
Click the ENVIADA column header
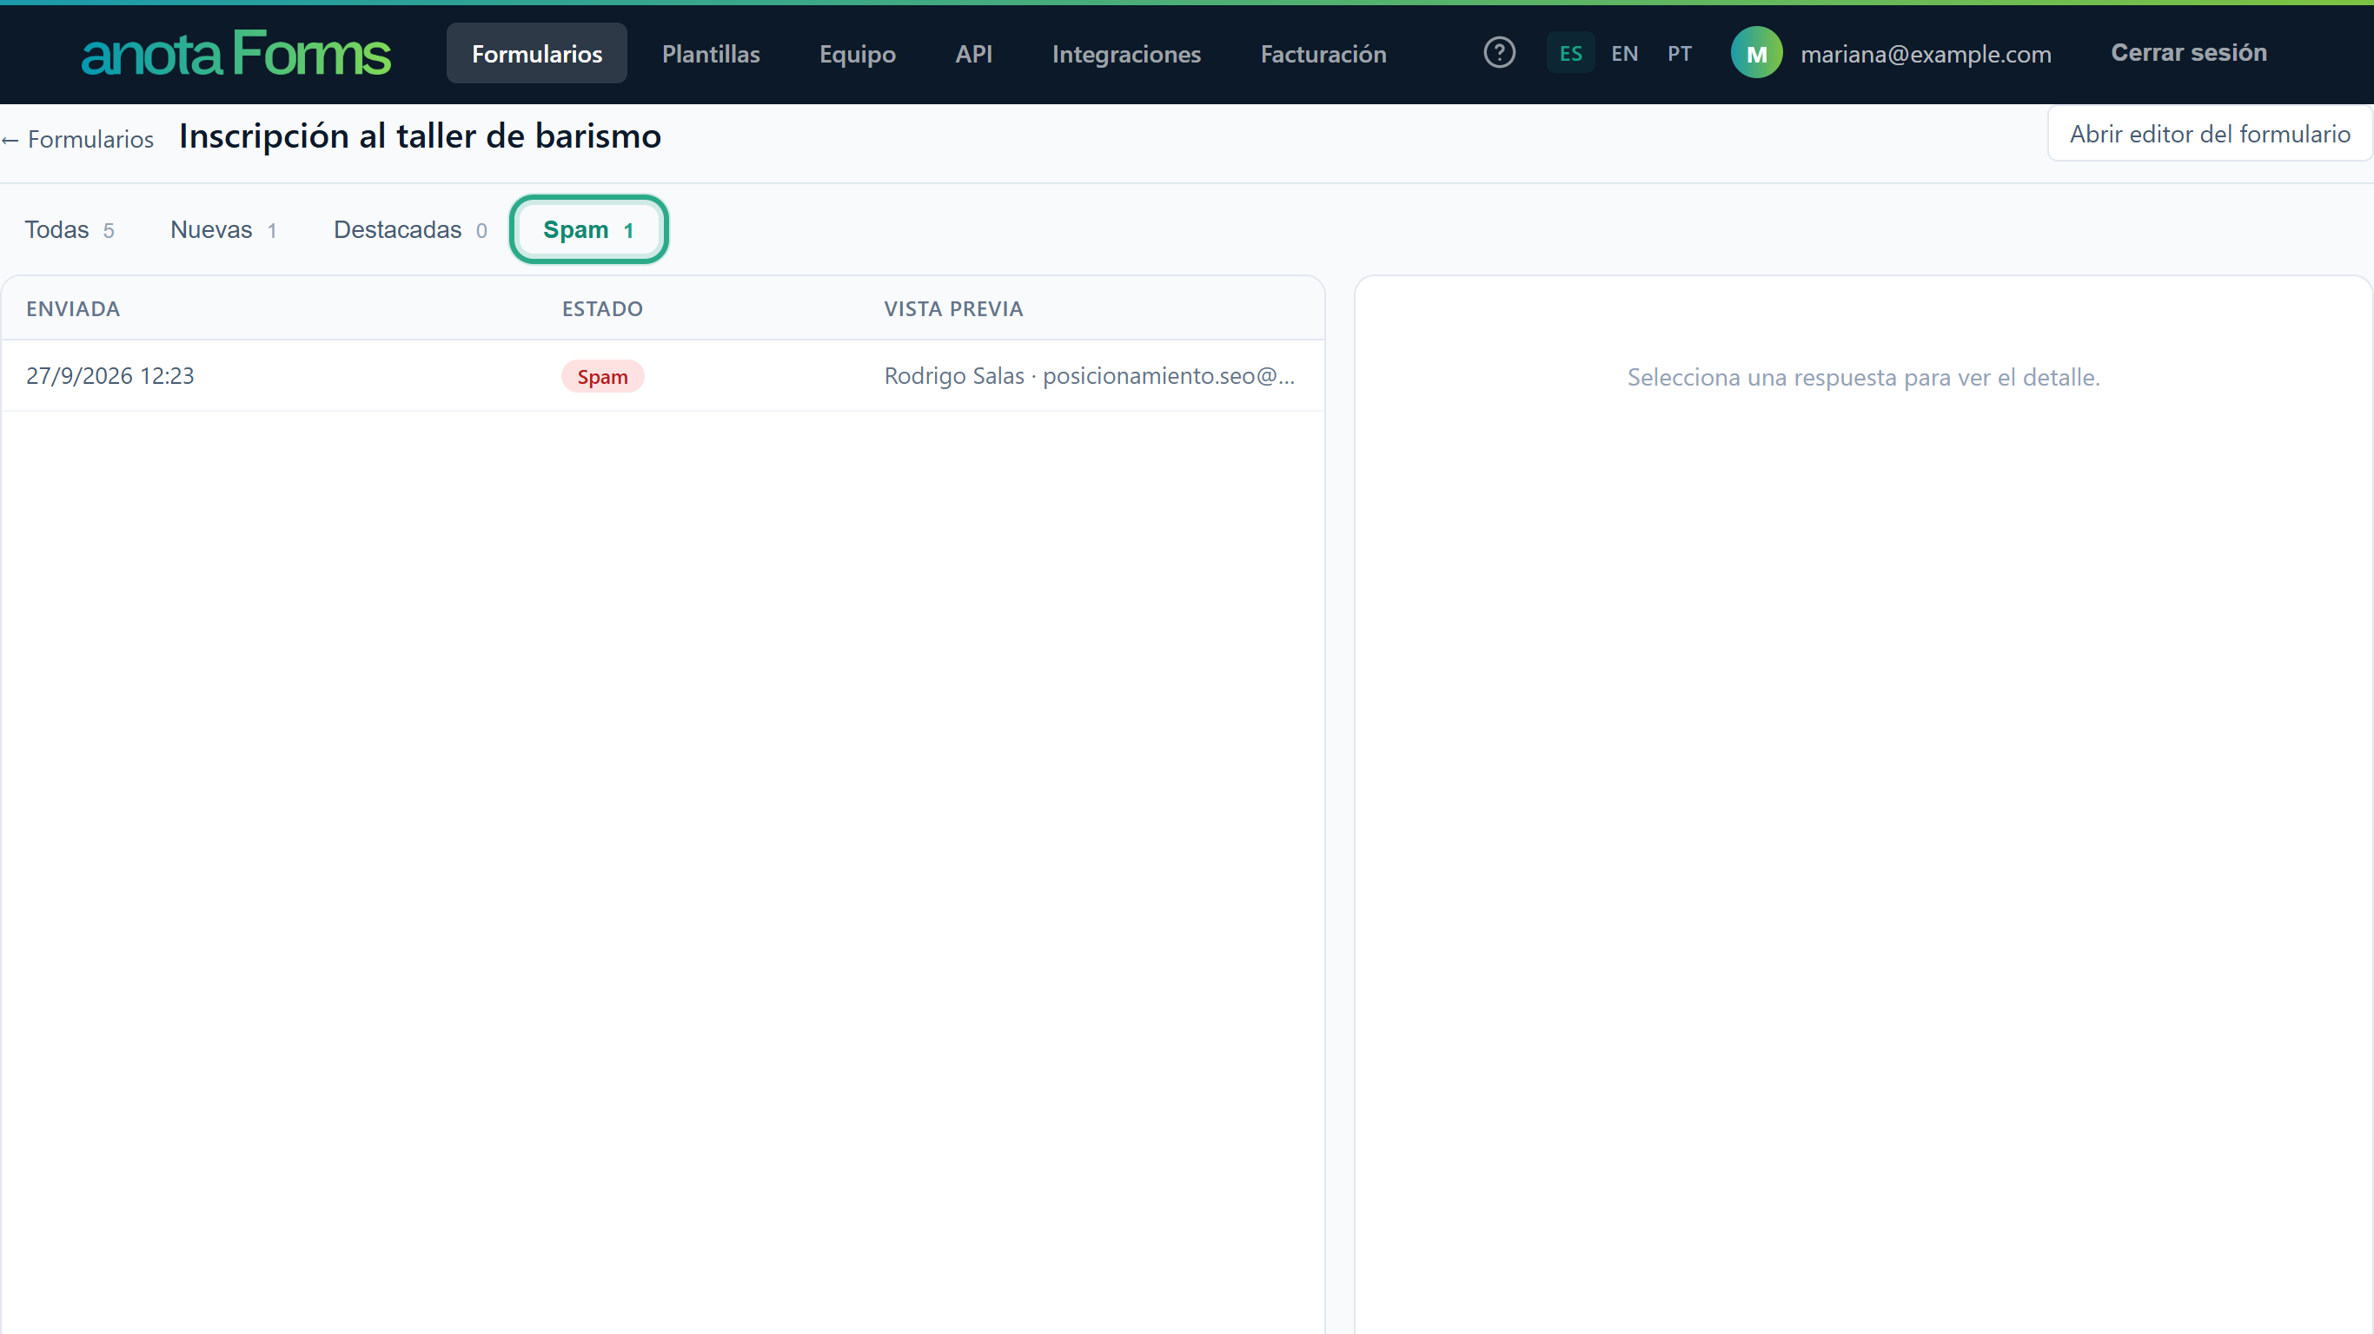[73, 308]
